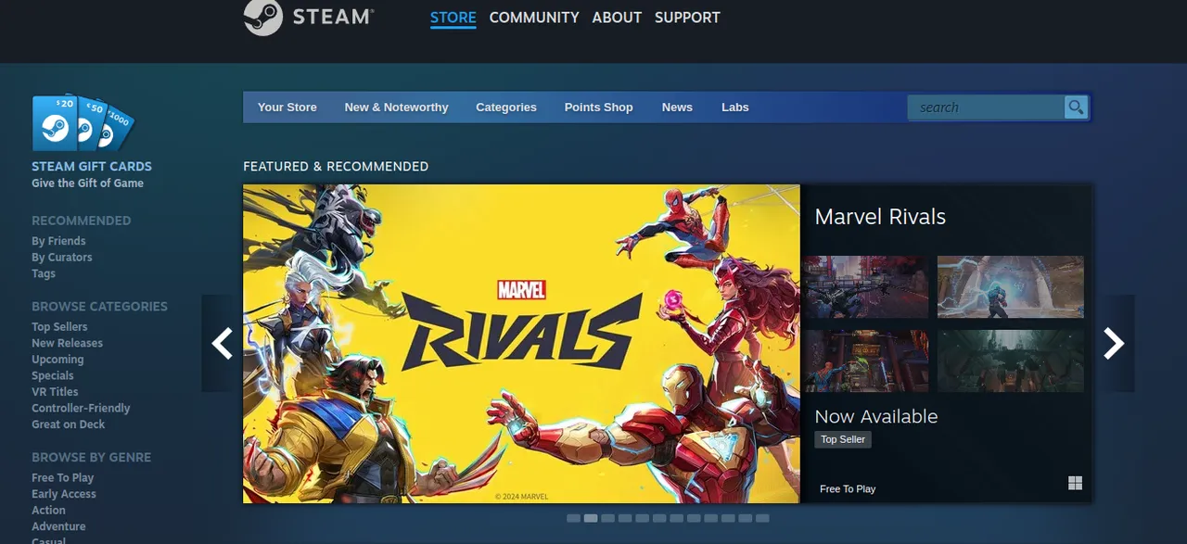The width and height of the screenshot is (1187, 544).
Task: Open the SUPPORT header tab
Action: tap(687, 18)
